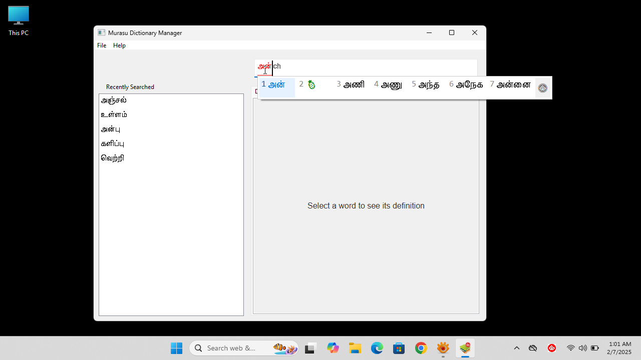This screenshot has height=360, width=641.
Task: Click the fruit emoji candidate suggestion
Action: pyautogui.click(x=311, y=85)
